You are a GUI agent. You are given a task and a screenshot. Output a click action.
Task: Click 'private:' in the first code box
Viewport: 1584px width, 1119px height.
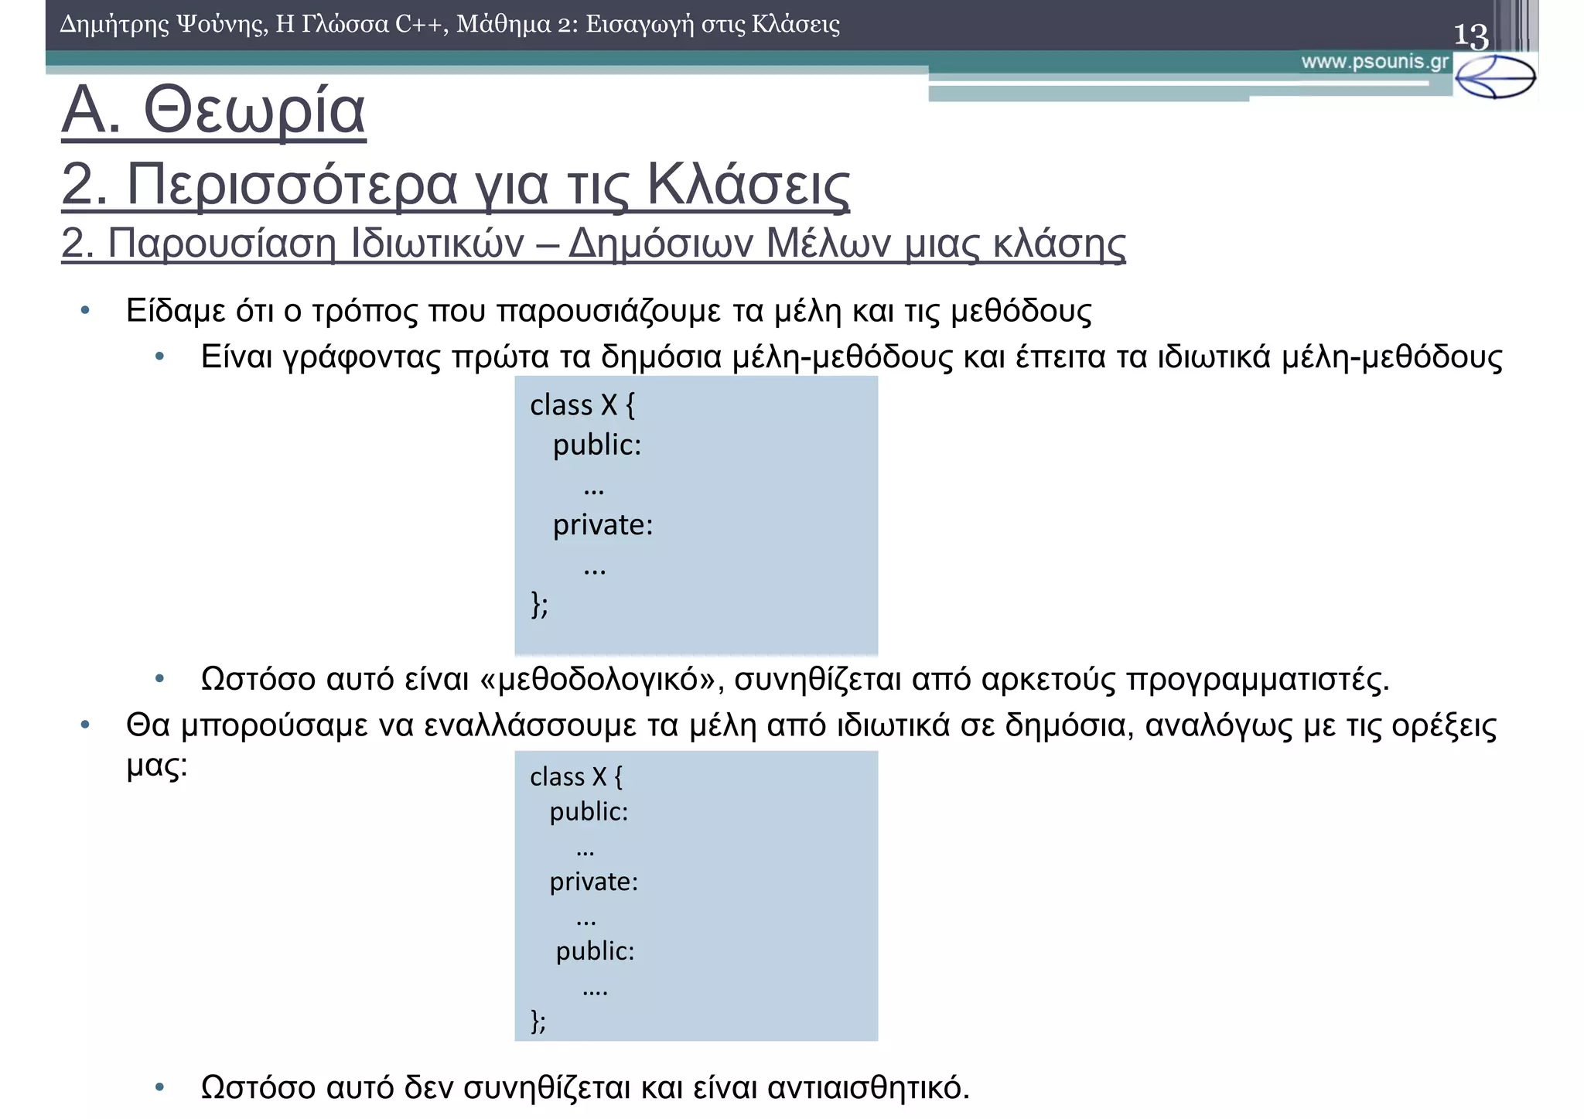[x=603, y=526]
